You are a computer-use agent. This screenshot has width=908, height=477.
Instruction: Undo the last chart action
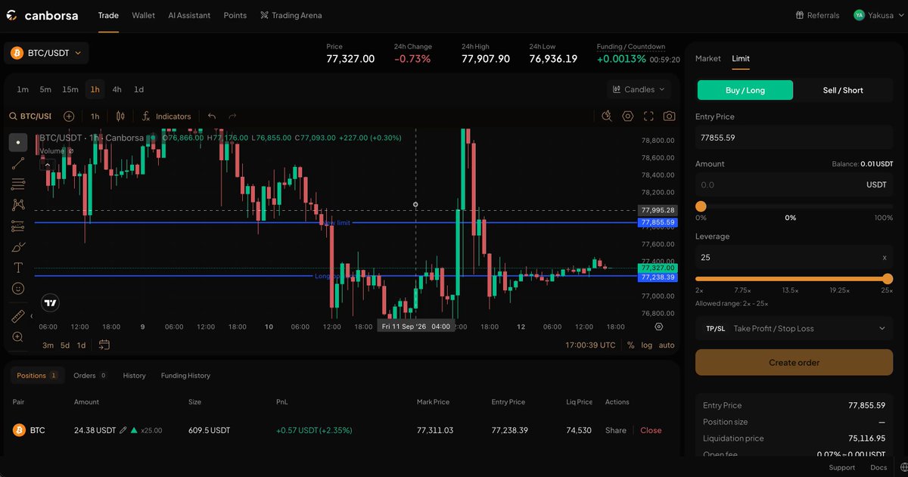[212, 116]
